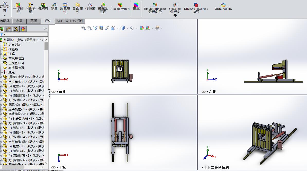Click link-views icon beside *上视 label

coord(53,167)
